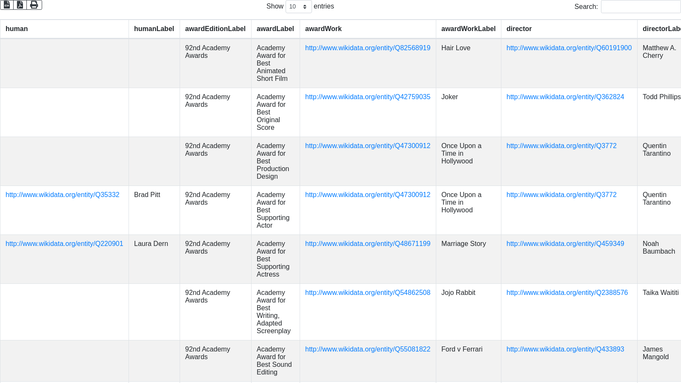The height and width of the screenshot is (383, 681).
Task: Click Once Upon a Time in Hollywood in Brad Pitt's row
Action: click(x=461, y=203)
